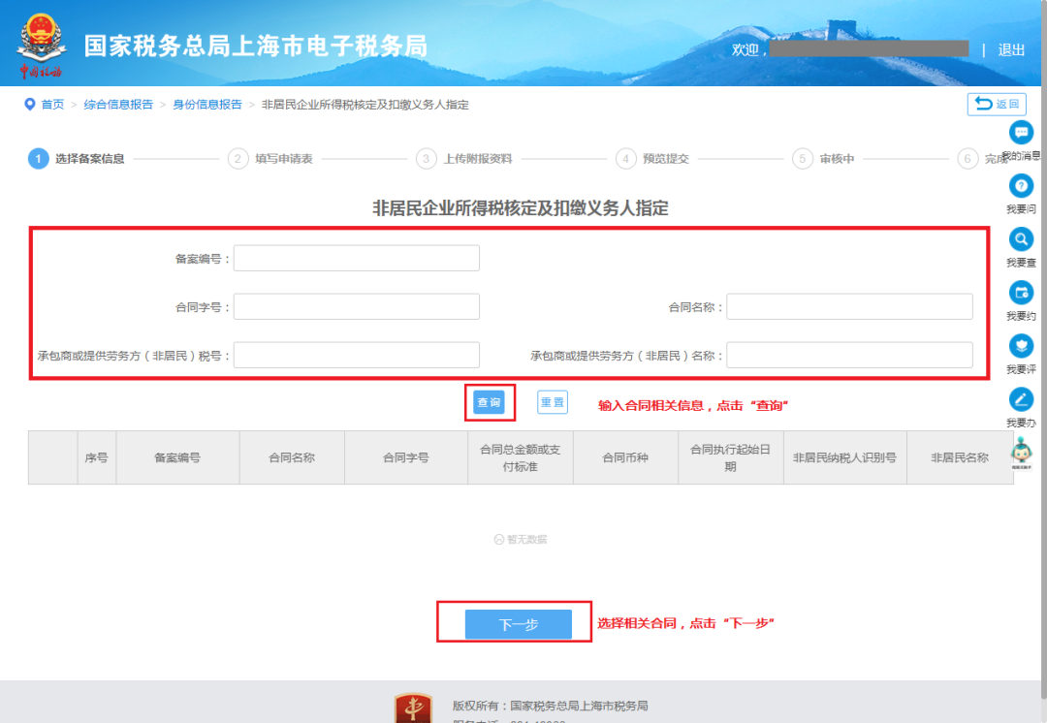Open the 我要问 question mark icon

(x=1021, y=185)
